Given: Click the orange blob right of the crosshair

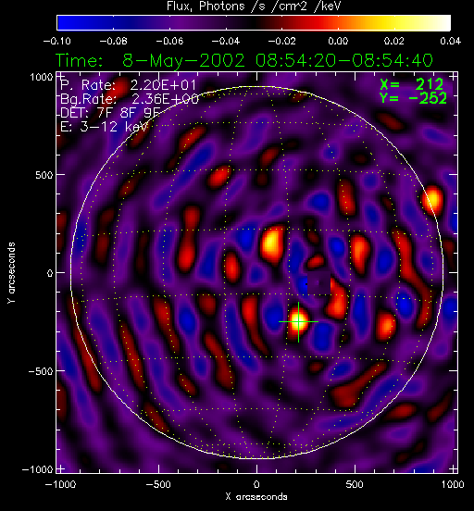Looking at the screenshot, I should [386, 325].
